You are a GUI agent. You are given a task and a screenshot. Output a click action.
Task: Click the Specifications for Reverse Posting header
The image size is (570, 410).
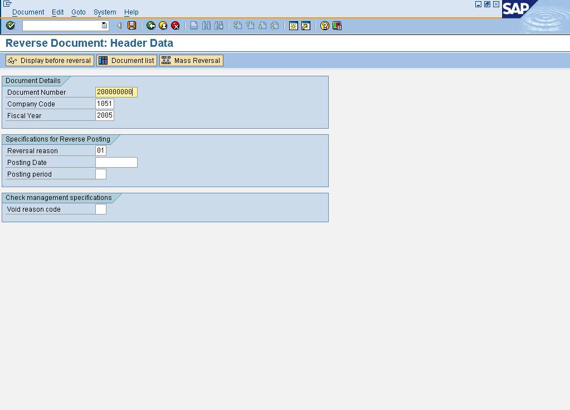pos(58,139)
